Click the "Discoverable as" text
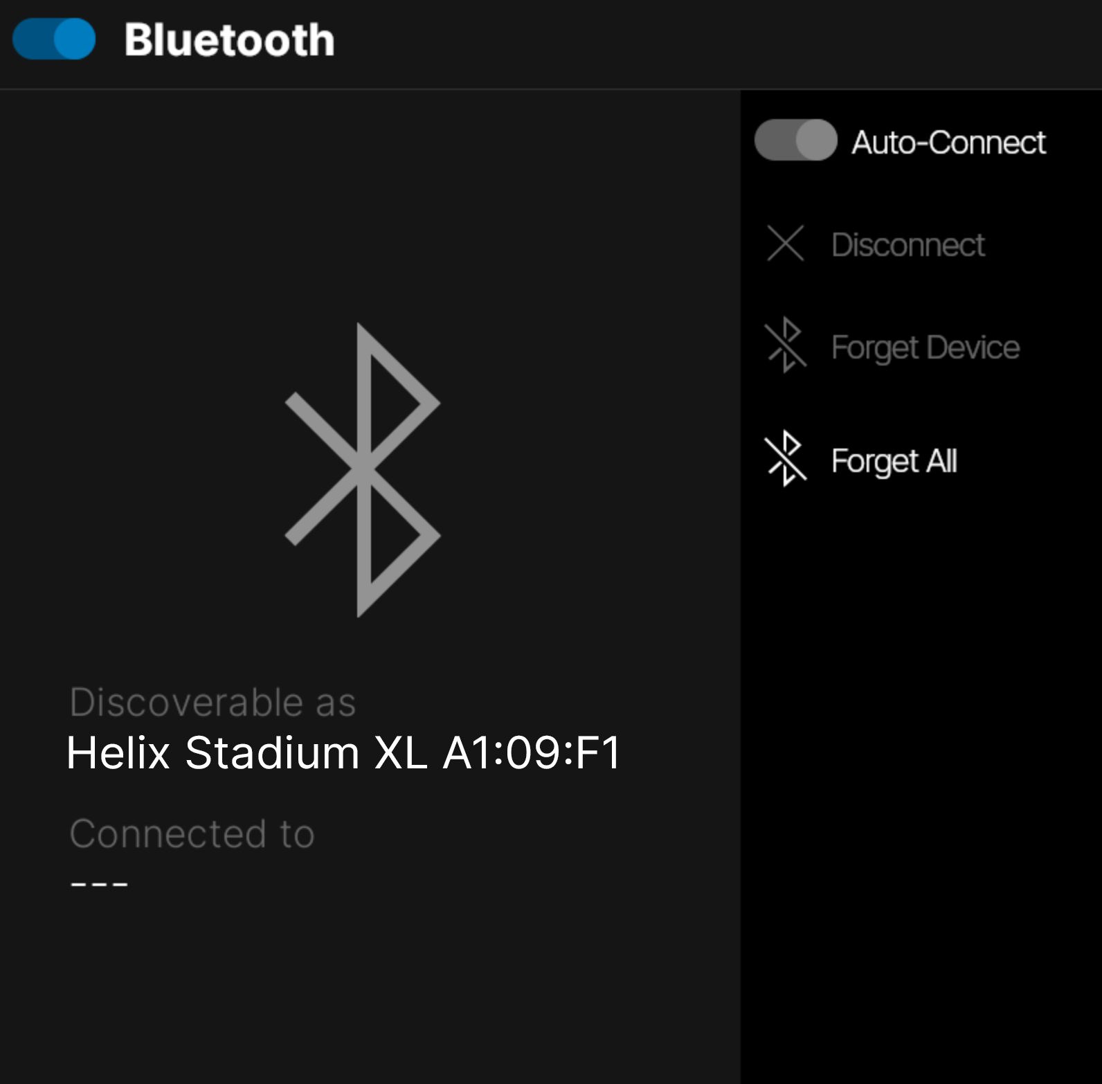This screenshot has width=1102, height=1084. (x=213, y=701)
